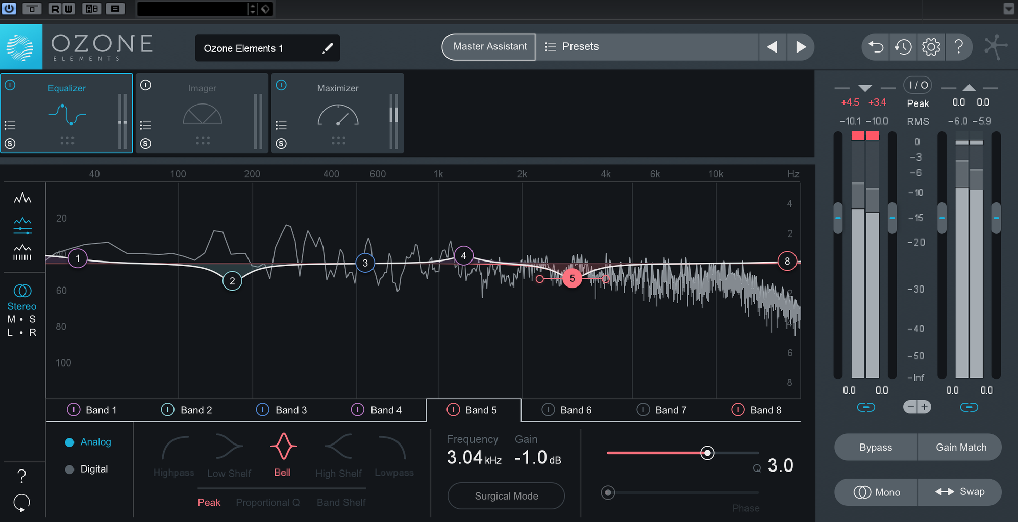Enable the Band 7 power button
The image size is (1018, 522).
click(x=643, y=410)
